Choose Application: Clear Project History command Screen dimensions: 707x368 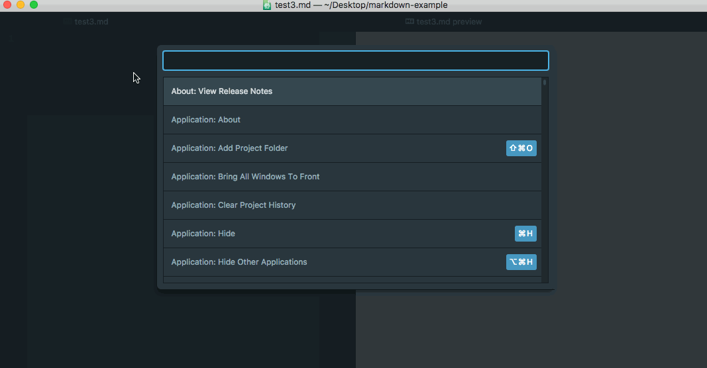pyautogui.click(x=352, y=205)
